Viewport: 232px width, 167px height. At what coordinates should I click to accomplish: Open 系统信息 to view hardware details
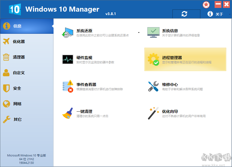pyautogui.click(x=169, y=30)
